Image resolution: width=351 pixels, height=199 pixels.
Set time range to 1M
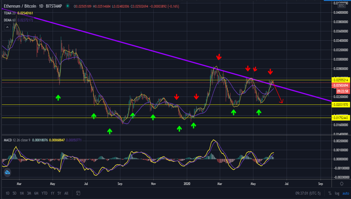pos(22,193)
